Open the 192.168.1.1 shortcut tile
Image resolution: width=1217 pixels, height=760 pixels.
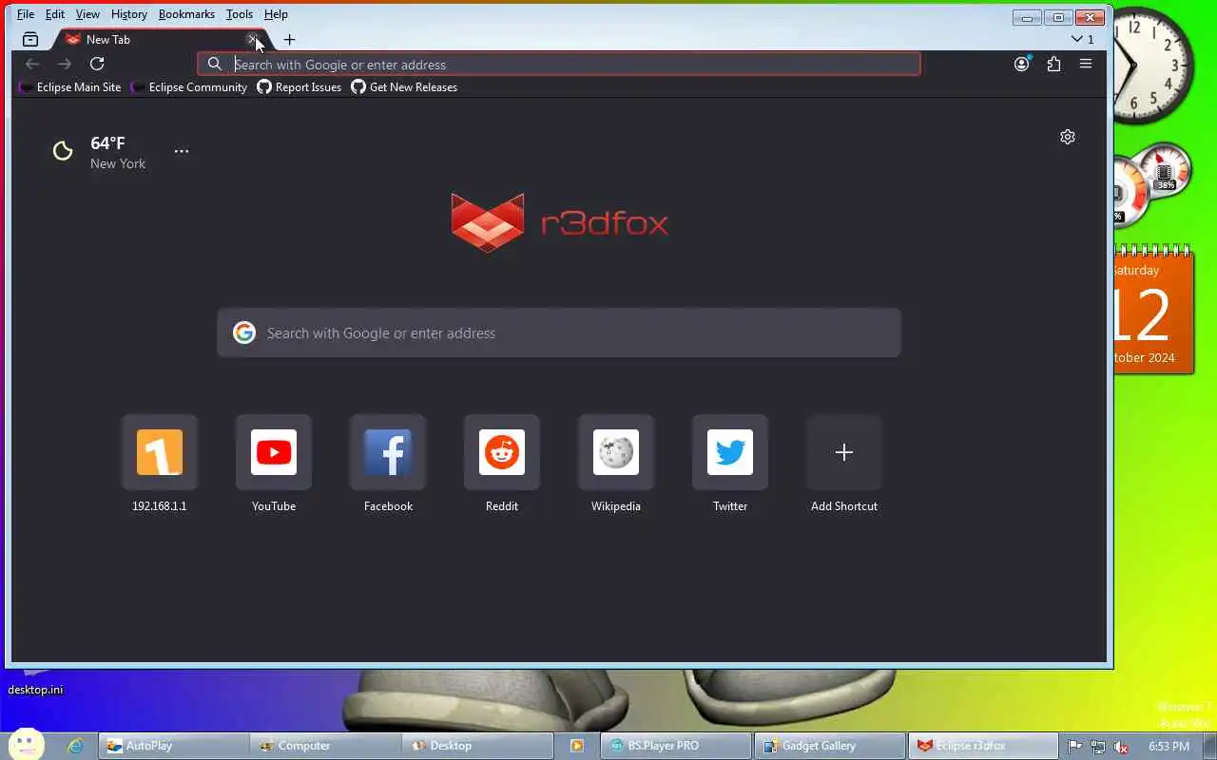[160, 465]
